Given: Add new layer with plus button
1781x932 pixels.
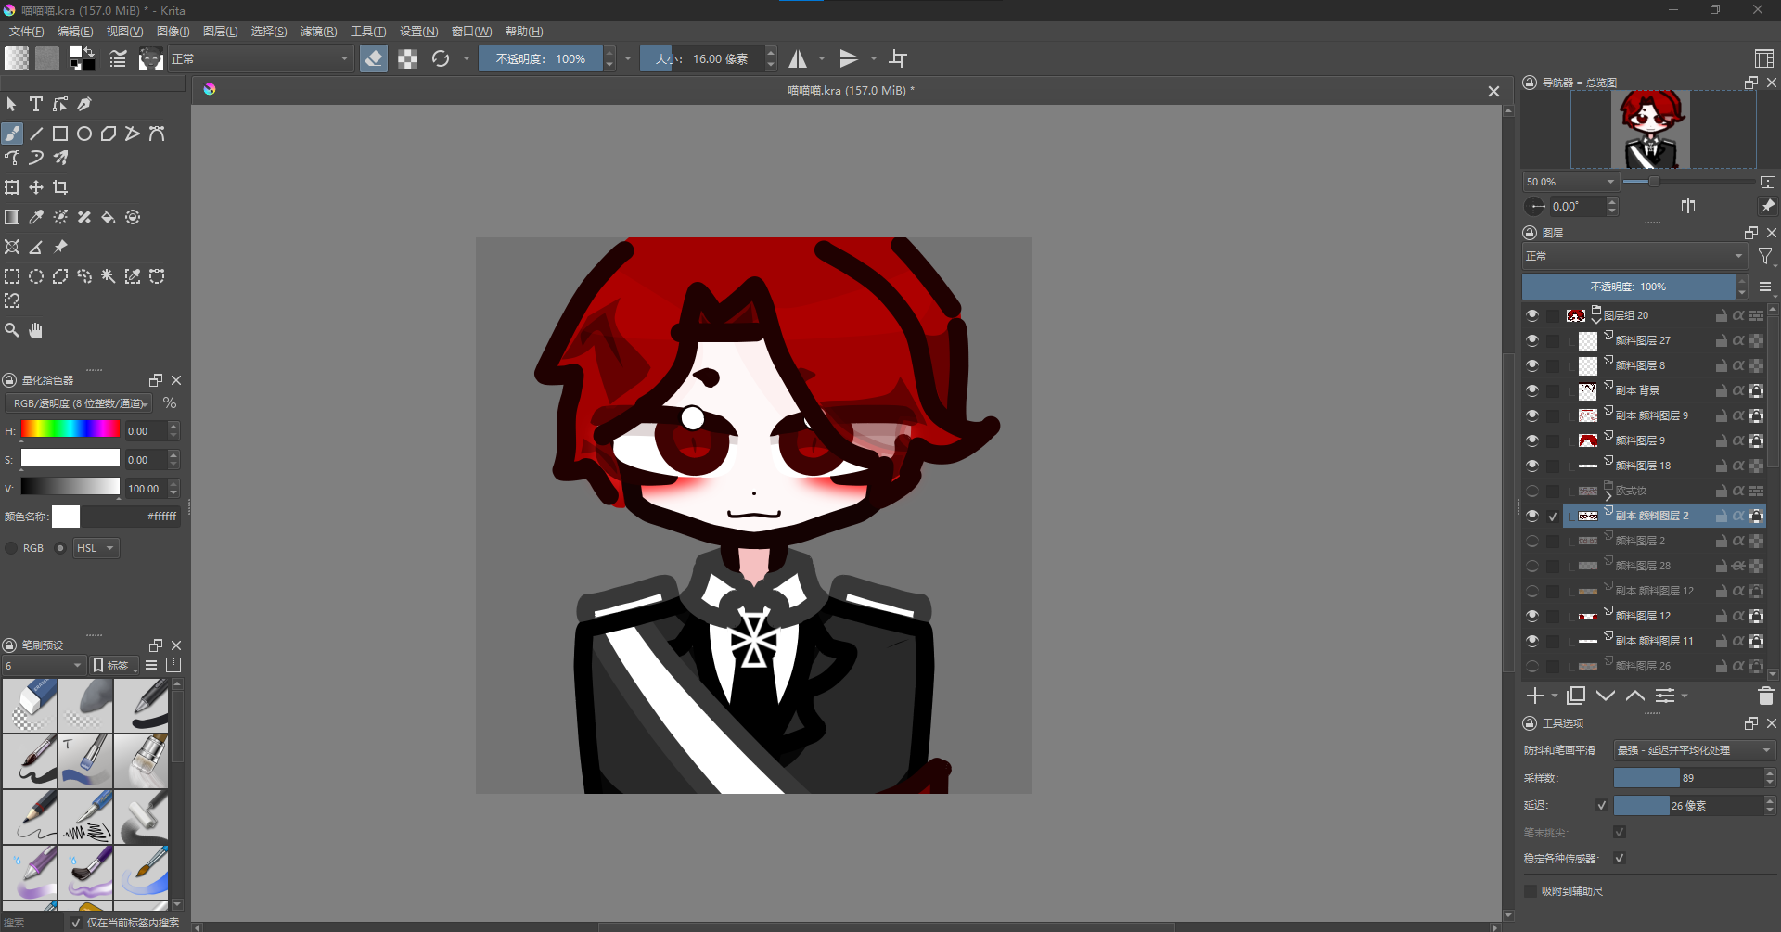Looking at the screenshot, I should [x=1535, y=696].
